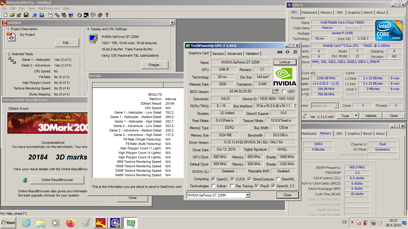408x229 pixels.
Task: Open the MadOnion.com menu
Action: 49,8
